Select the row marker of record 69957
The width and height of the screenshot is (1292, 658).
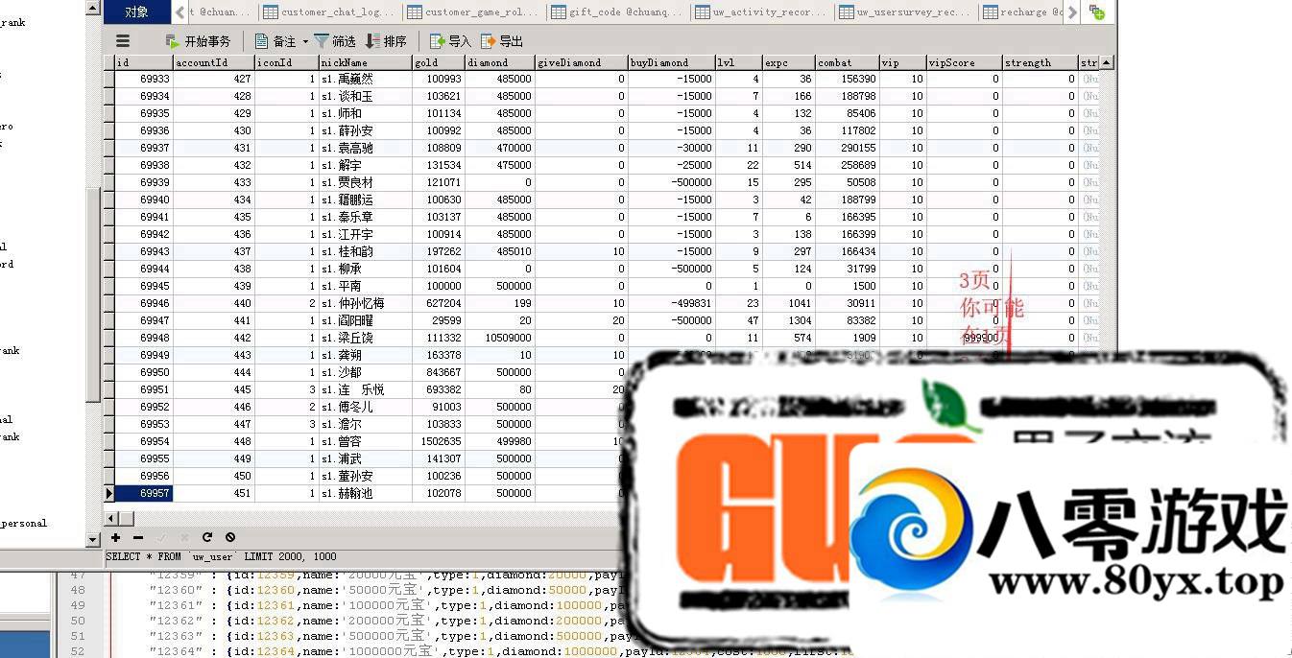[108, 493]
